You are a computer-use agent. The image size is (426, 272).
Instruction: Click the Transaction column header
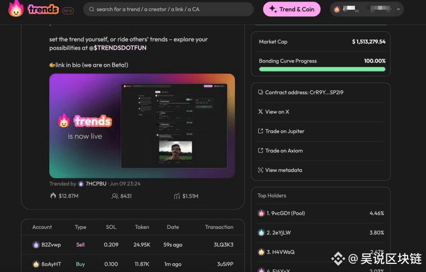click(219, 227)
